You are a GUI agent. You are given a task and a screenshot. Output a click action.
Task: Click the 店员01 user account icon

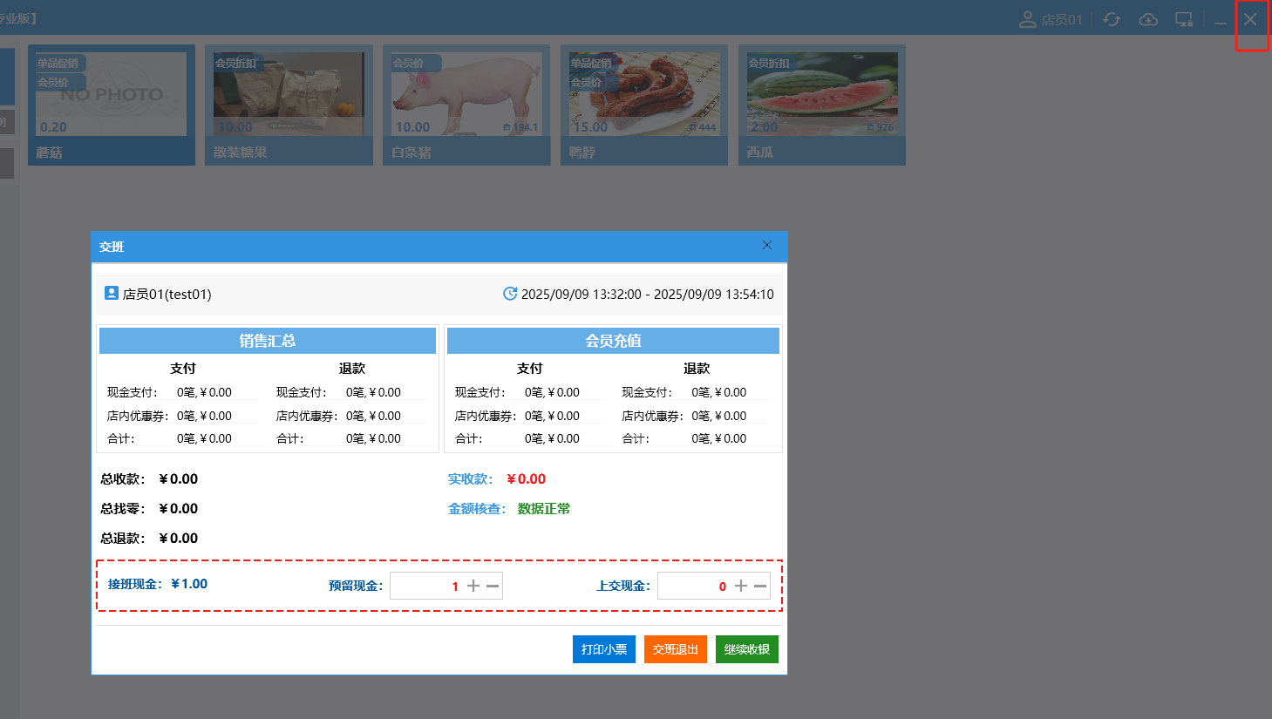[x=1028, y=19]
